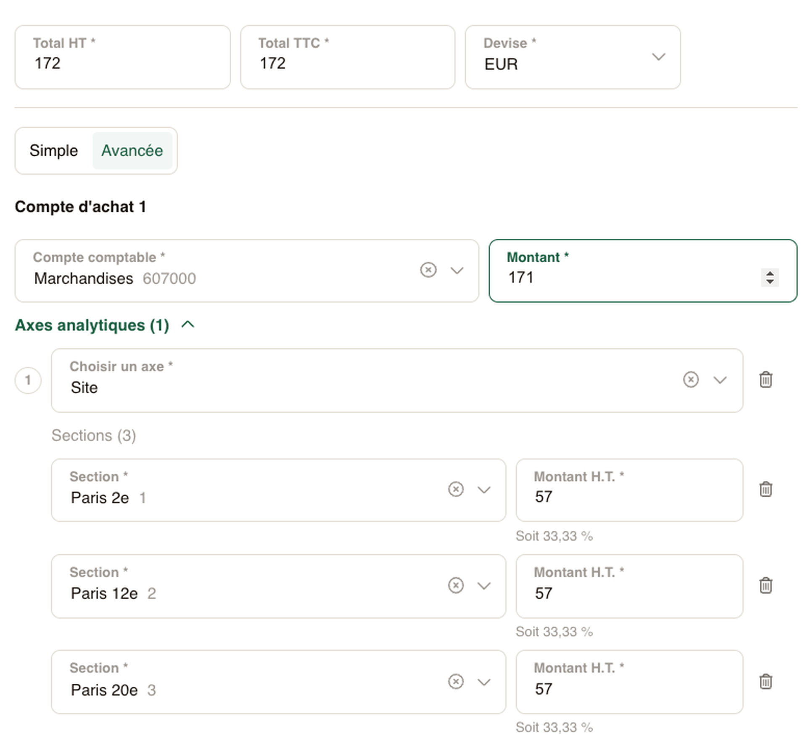The width and height of the screenshot is (807, 735).
Task: Select the Avancée mode tab
Action: tap(132, 150)
